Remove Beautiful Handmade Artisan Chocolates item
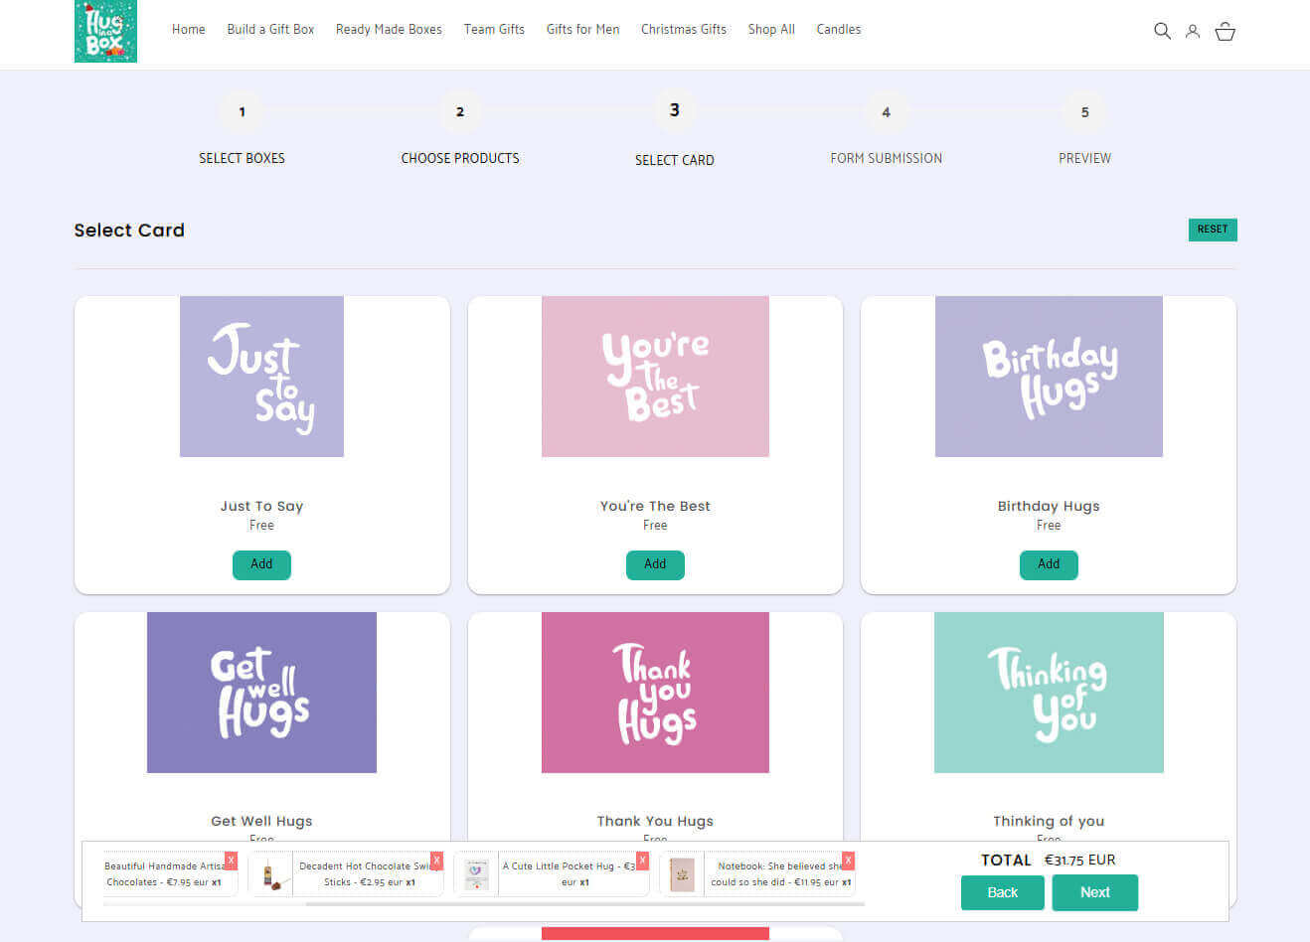This screenshot has height=942, width=1310. tap(231, 861)
